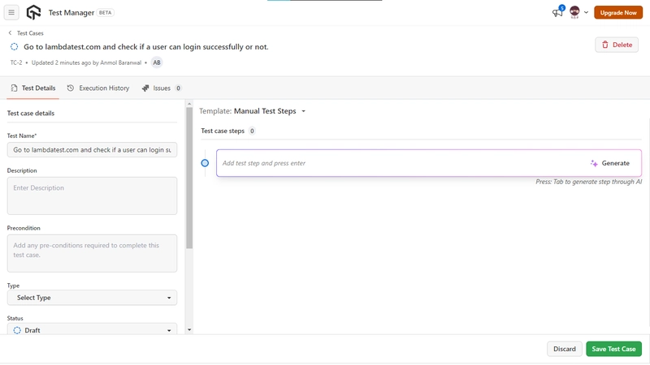
Task: Click the LambdaTest logo icon
Action: point(33,12)
